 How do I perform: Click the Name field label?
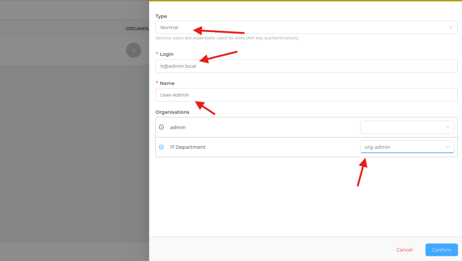pos(167,83)
